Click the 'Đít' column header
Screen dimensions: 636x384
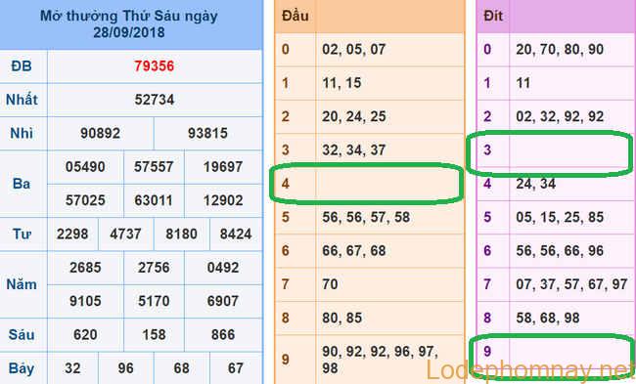493,16
